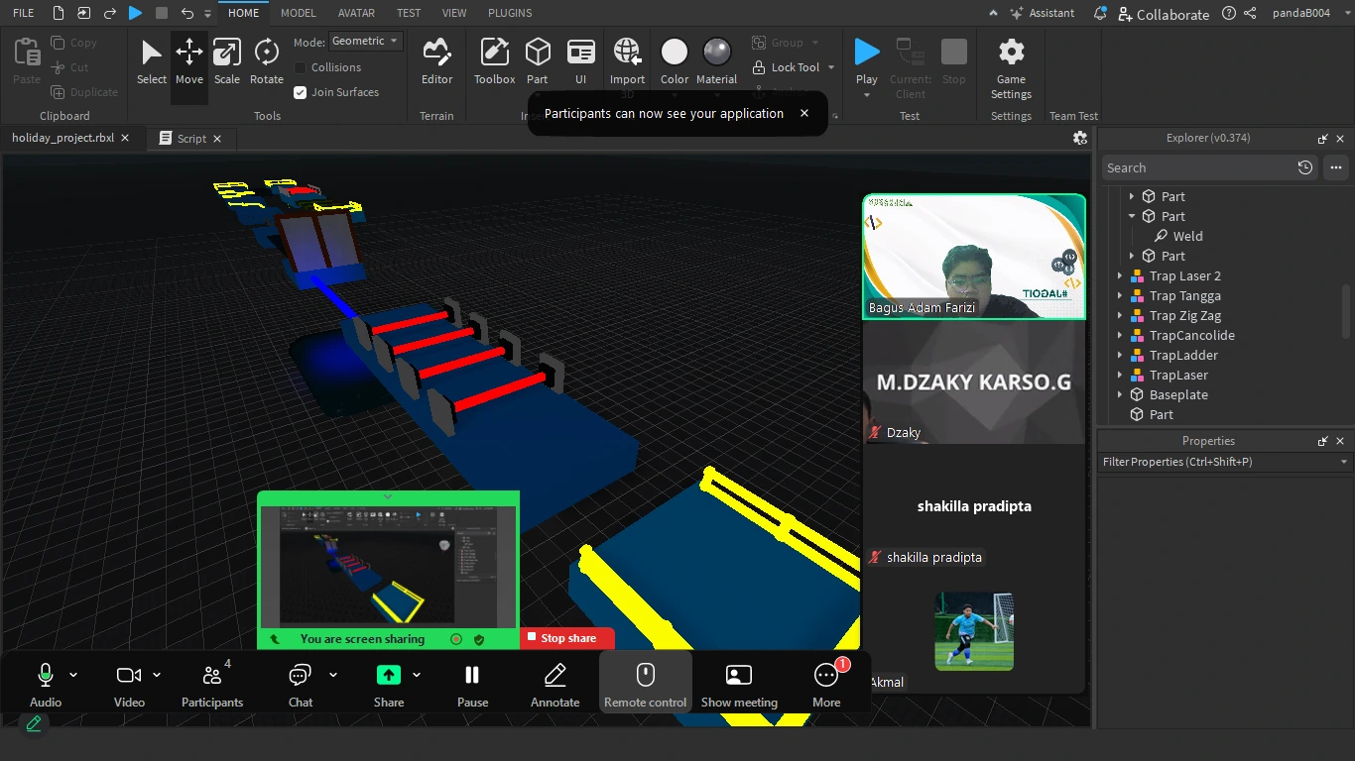Open the Geometric mode dropdown
The height and width of the screenshot is (761, 1355).
click(365, 41)
